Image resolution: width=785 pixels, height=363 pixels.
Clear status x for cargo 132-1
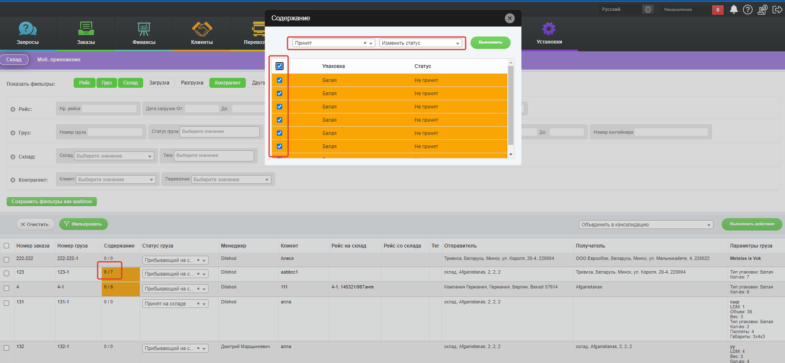tap(198, 348)
